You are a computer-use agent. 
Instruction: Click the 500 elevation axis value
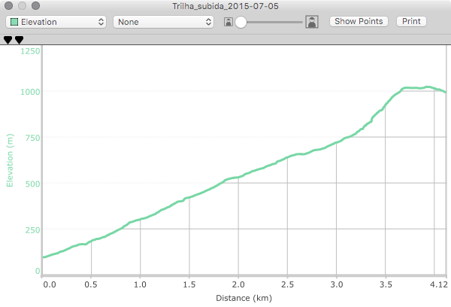click(x=32, y=184)
